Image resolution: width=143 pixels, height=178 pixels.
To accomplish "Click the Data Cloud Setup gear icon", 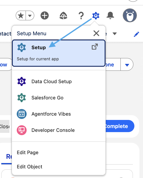I will point(22,81).
